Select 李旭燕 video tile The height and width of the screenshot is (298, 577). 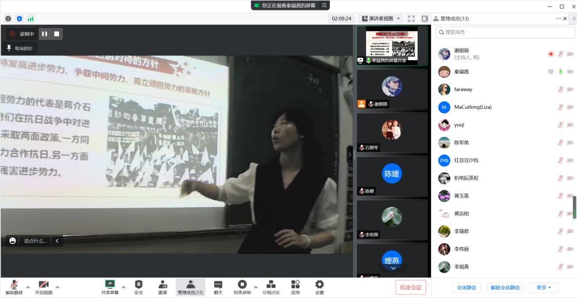[392, 220]
